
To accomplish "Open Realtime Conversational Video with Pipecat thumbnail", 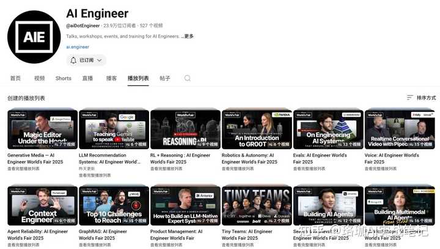I will coord(400,130).
